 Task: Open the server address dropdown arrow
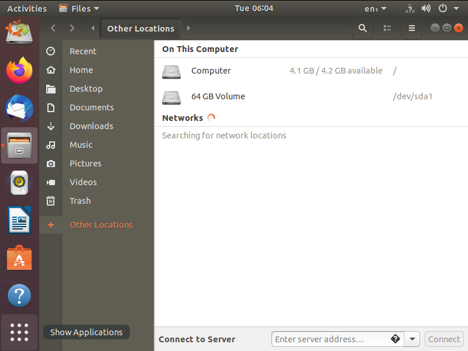pos(412,339)
